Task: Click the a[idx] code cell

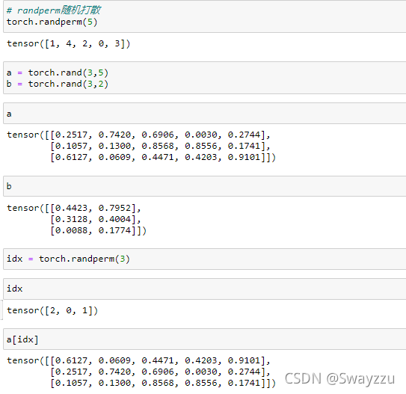Action: 205,339
